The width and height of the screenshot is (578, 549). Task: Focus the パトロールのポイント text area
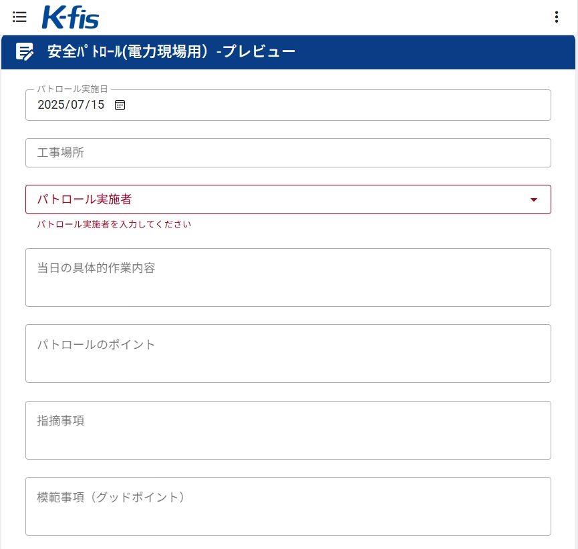[288, 354]
